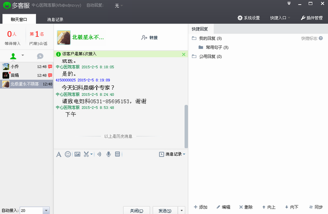Click the 北极星永不… avatar in chat header
This screenshot has width=328, height=214.
point(64,37)
